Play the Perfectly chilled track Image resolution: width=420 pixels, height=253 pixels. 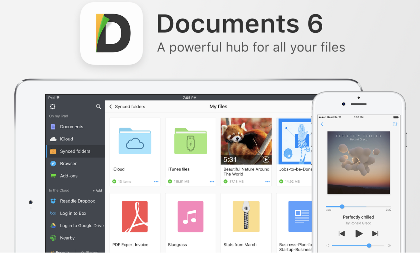point(359,234)
